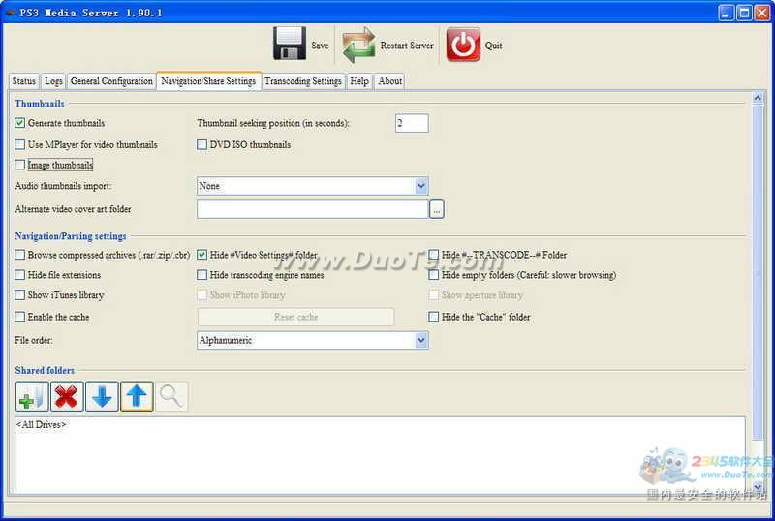
Task: Open the Logs tab
Action: (53, 81)
